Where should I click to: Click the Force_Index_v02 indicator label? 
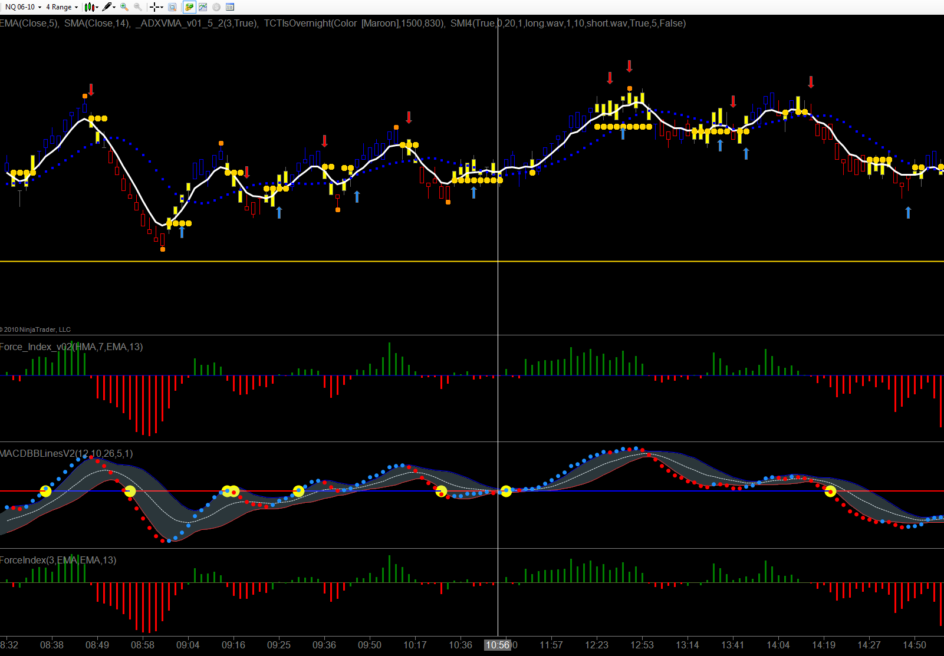tap(71, 347)
